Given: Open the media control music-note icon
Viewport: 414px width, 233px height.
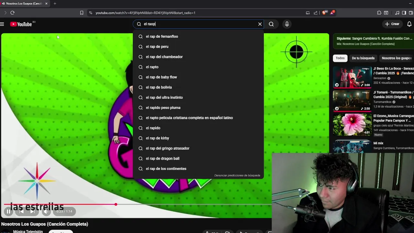Looking at the screenshot, I should click(397, 13).
